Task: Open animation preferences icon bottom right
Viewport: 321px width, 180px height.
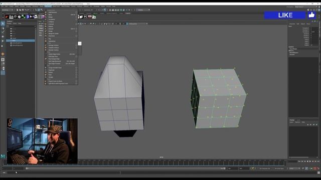Action: (318, 168)
